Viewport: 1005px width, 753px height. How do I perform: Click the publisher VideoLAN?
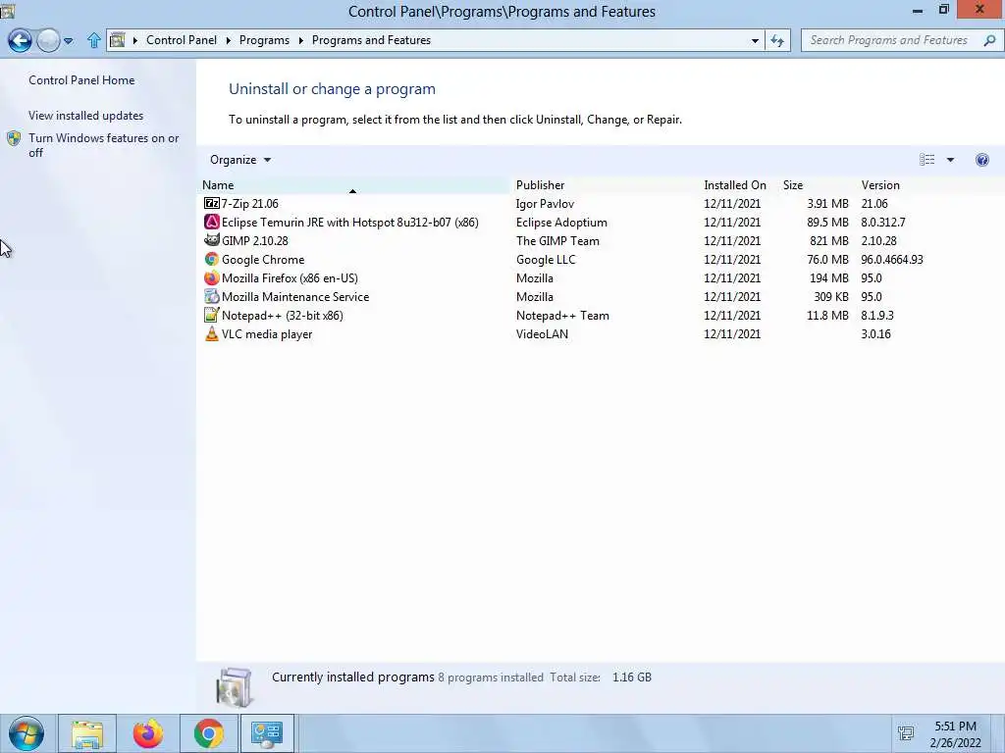[542, 333]
